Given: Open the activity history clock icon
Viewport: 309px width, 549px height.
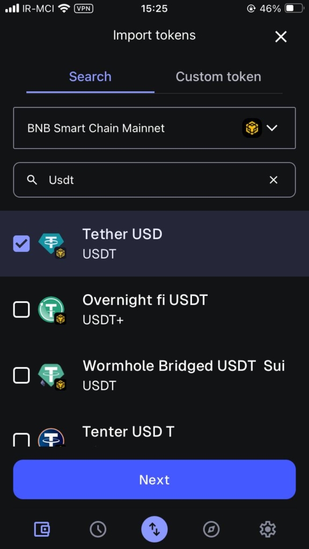Looking at the screenshot, I should click(x=98, y=529).
